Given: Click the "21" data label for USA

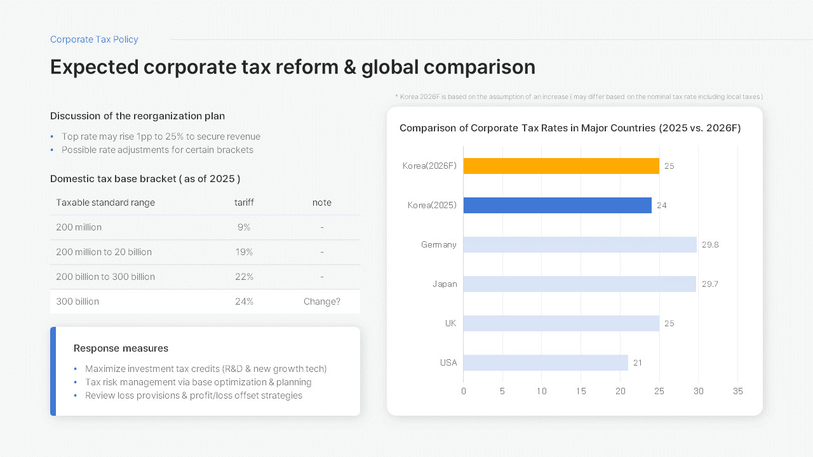Looking at the screenshot, I should [x=638, y=362].
